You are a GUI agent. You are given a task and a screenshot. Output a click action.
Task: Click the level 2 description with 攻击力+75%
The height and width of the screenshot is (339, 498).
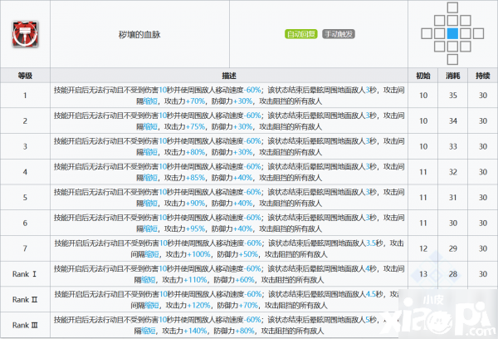(x=229, y=120)
